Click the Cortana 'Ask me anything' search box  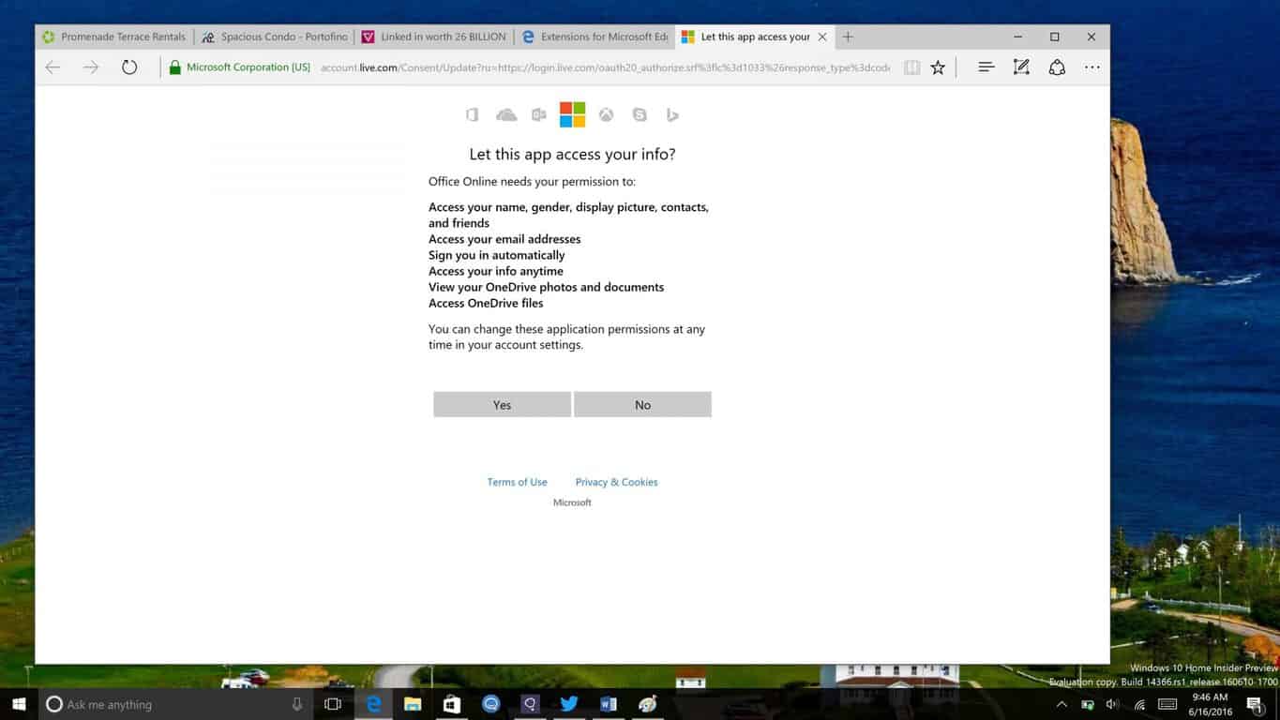[x=176, y=704]
